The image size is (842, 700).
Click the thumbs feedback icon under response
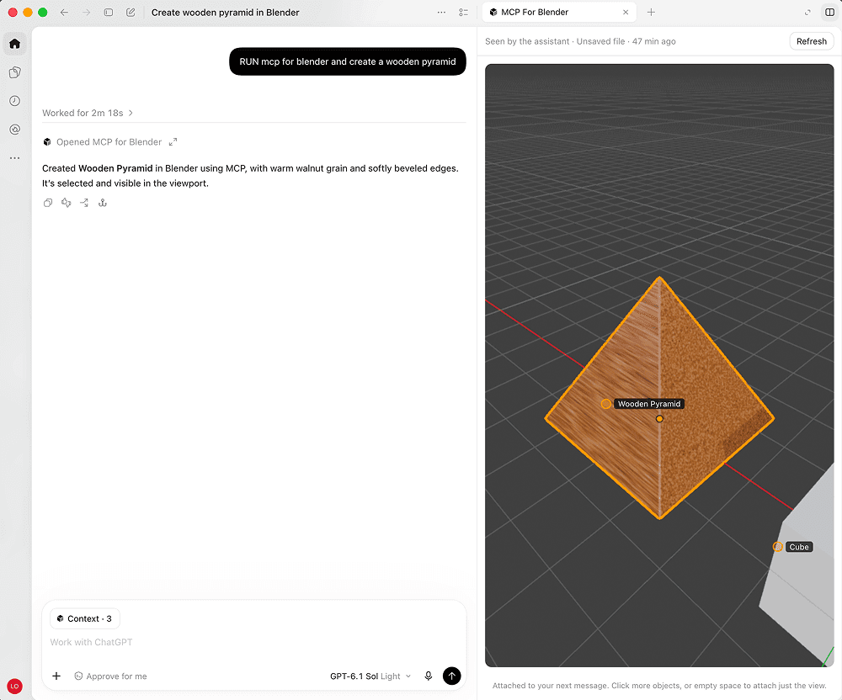[66, 203]
